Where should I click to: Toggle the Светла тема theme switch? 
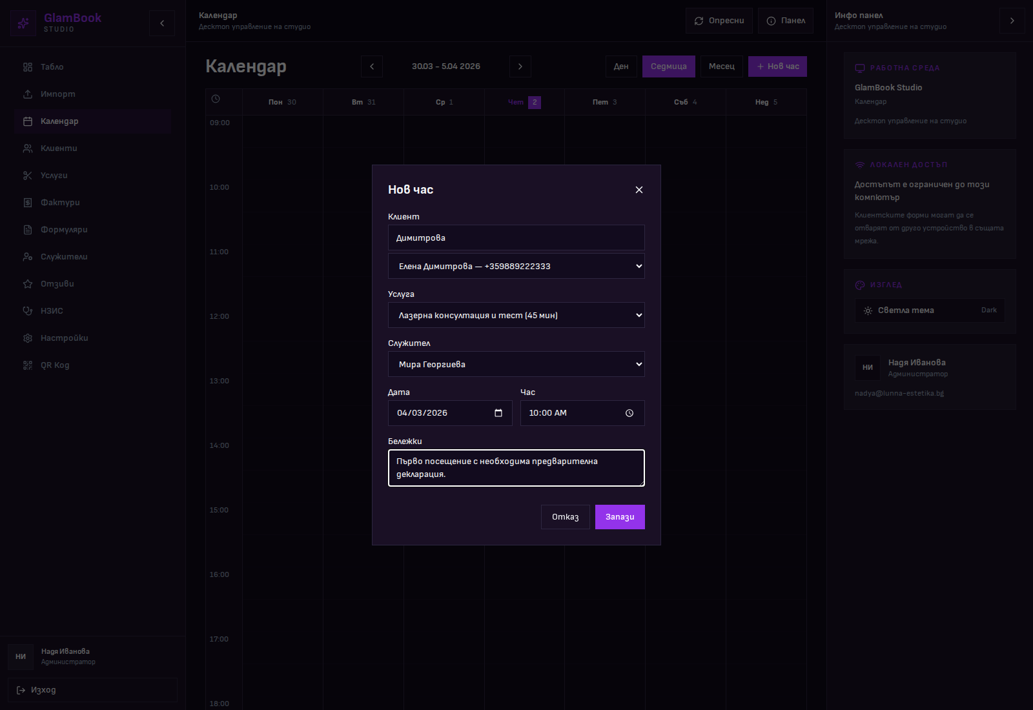pos(930,310)
